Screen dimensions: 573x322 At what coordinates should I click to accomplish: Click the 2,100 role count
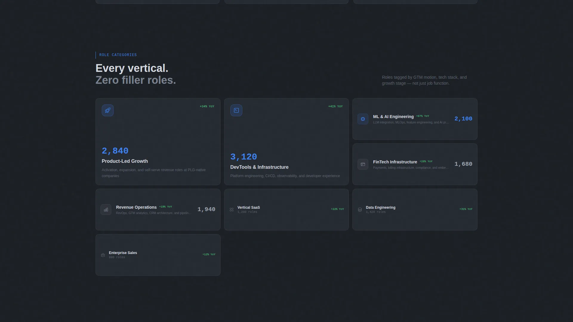tap(463, 119)
